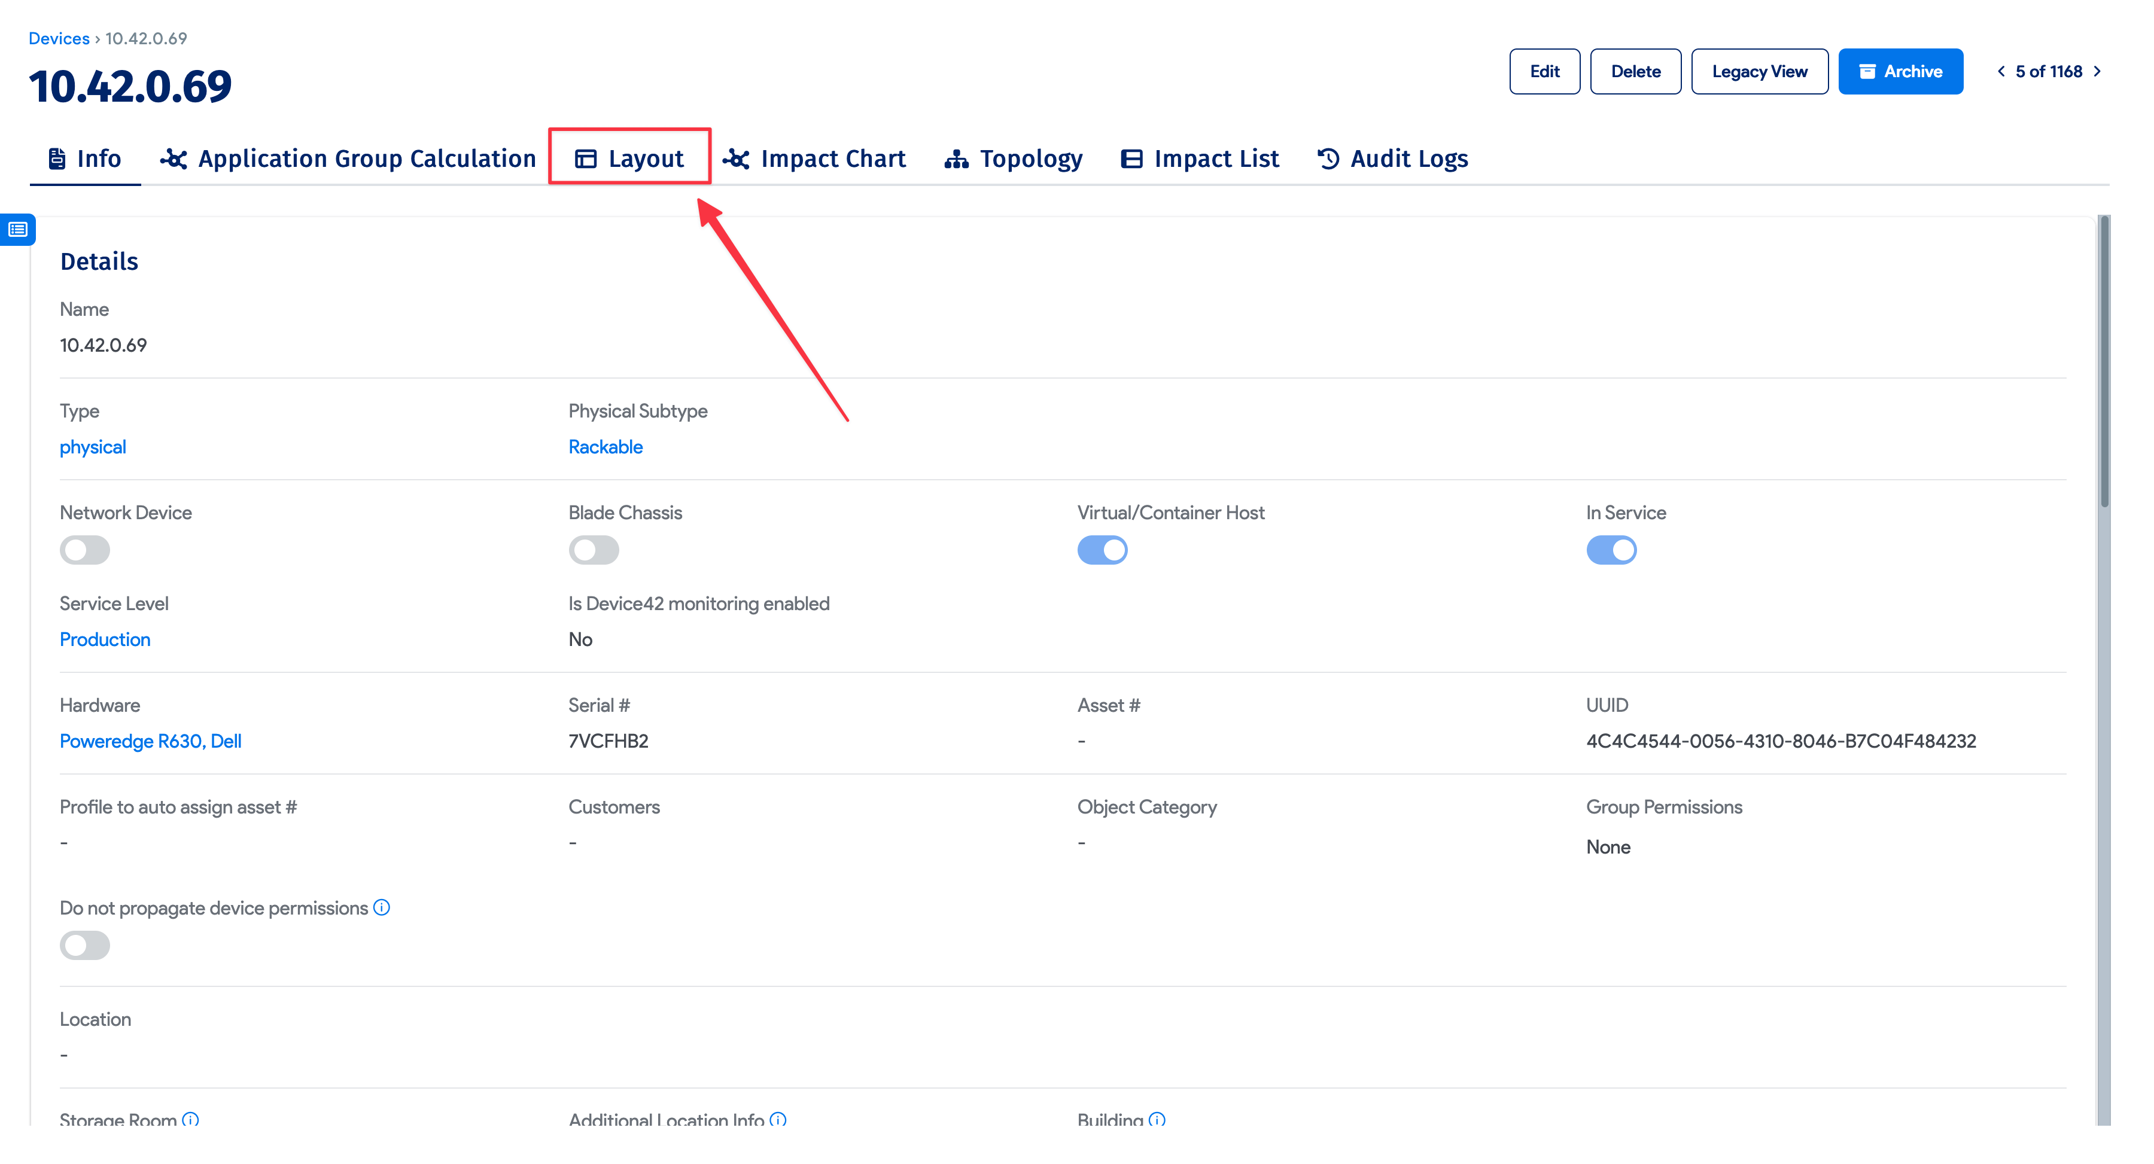2154x1164 pixels.
Task: Click the Edit button
Action: (1544, 71)
